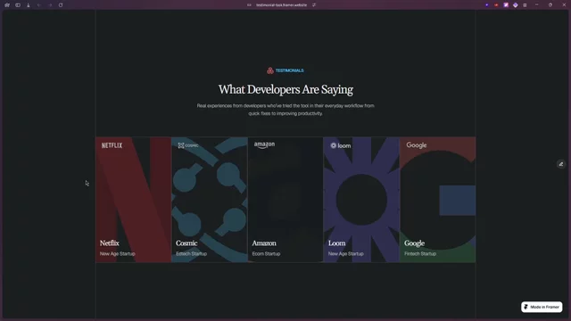Screen dimensions: 571x321
Task: Click the Made in Framer badge
Action: pos(542,307)
